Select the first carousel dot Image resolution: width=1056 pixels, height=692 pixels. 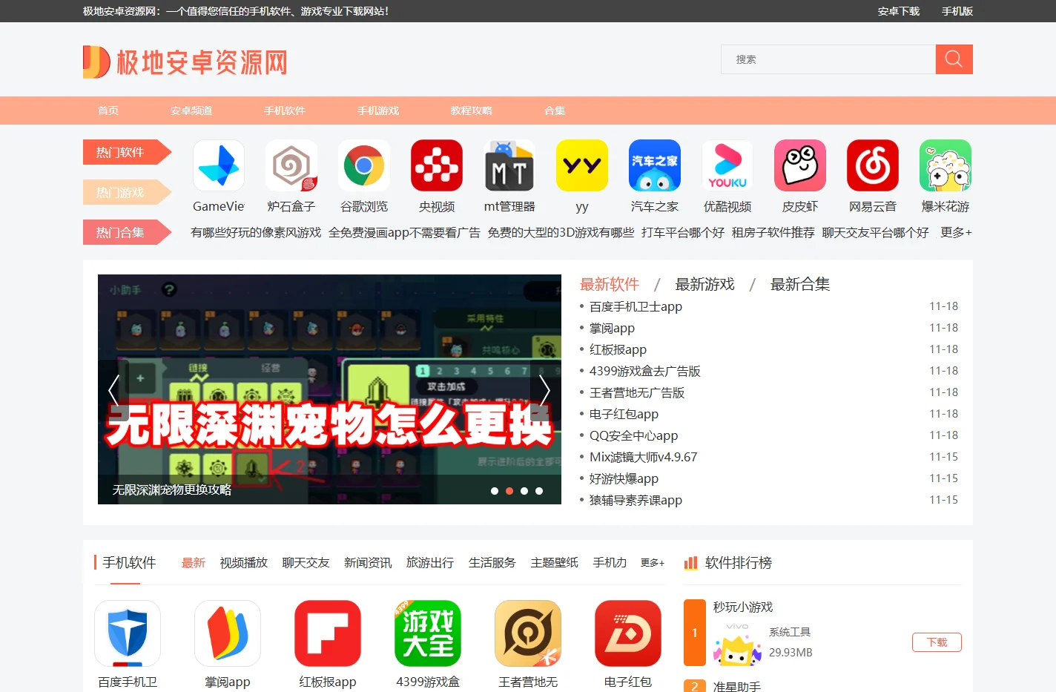[x=495, y=491]
